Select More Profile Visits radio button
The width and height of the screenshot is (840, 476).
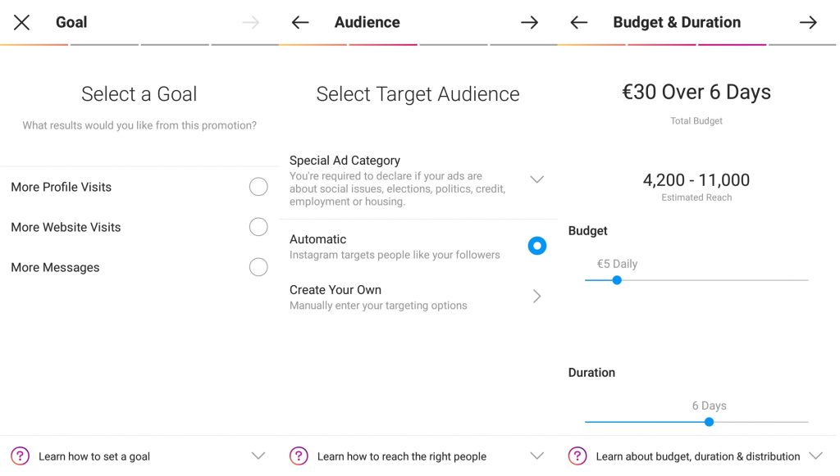(x=258, y=187)
